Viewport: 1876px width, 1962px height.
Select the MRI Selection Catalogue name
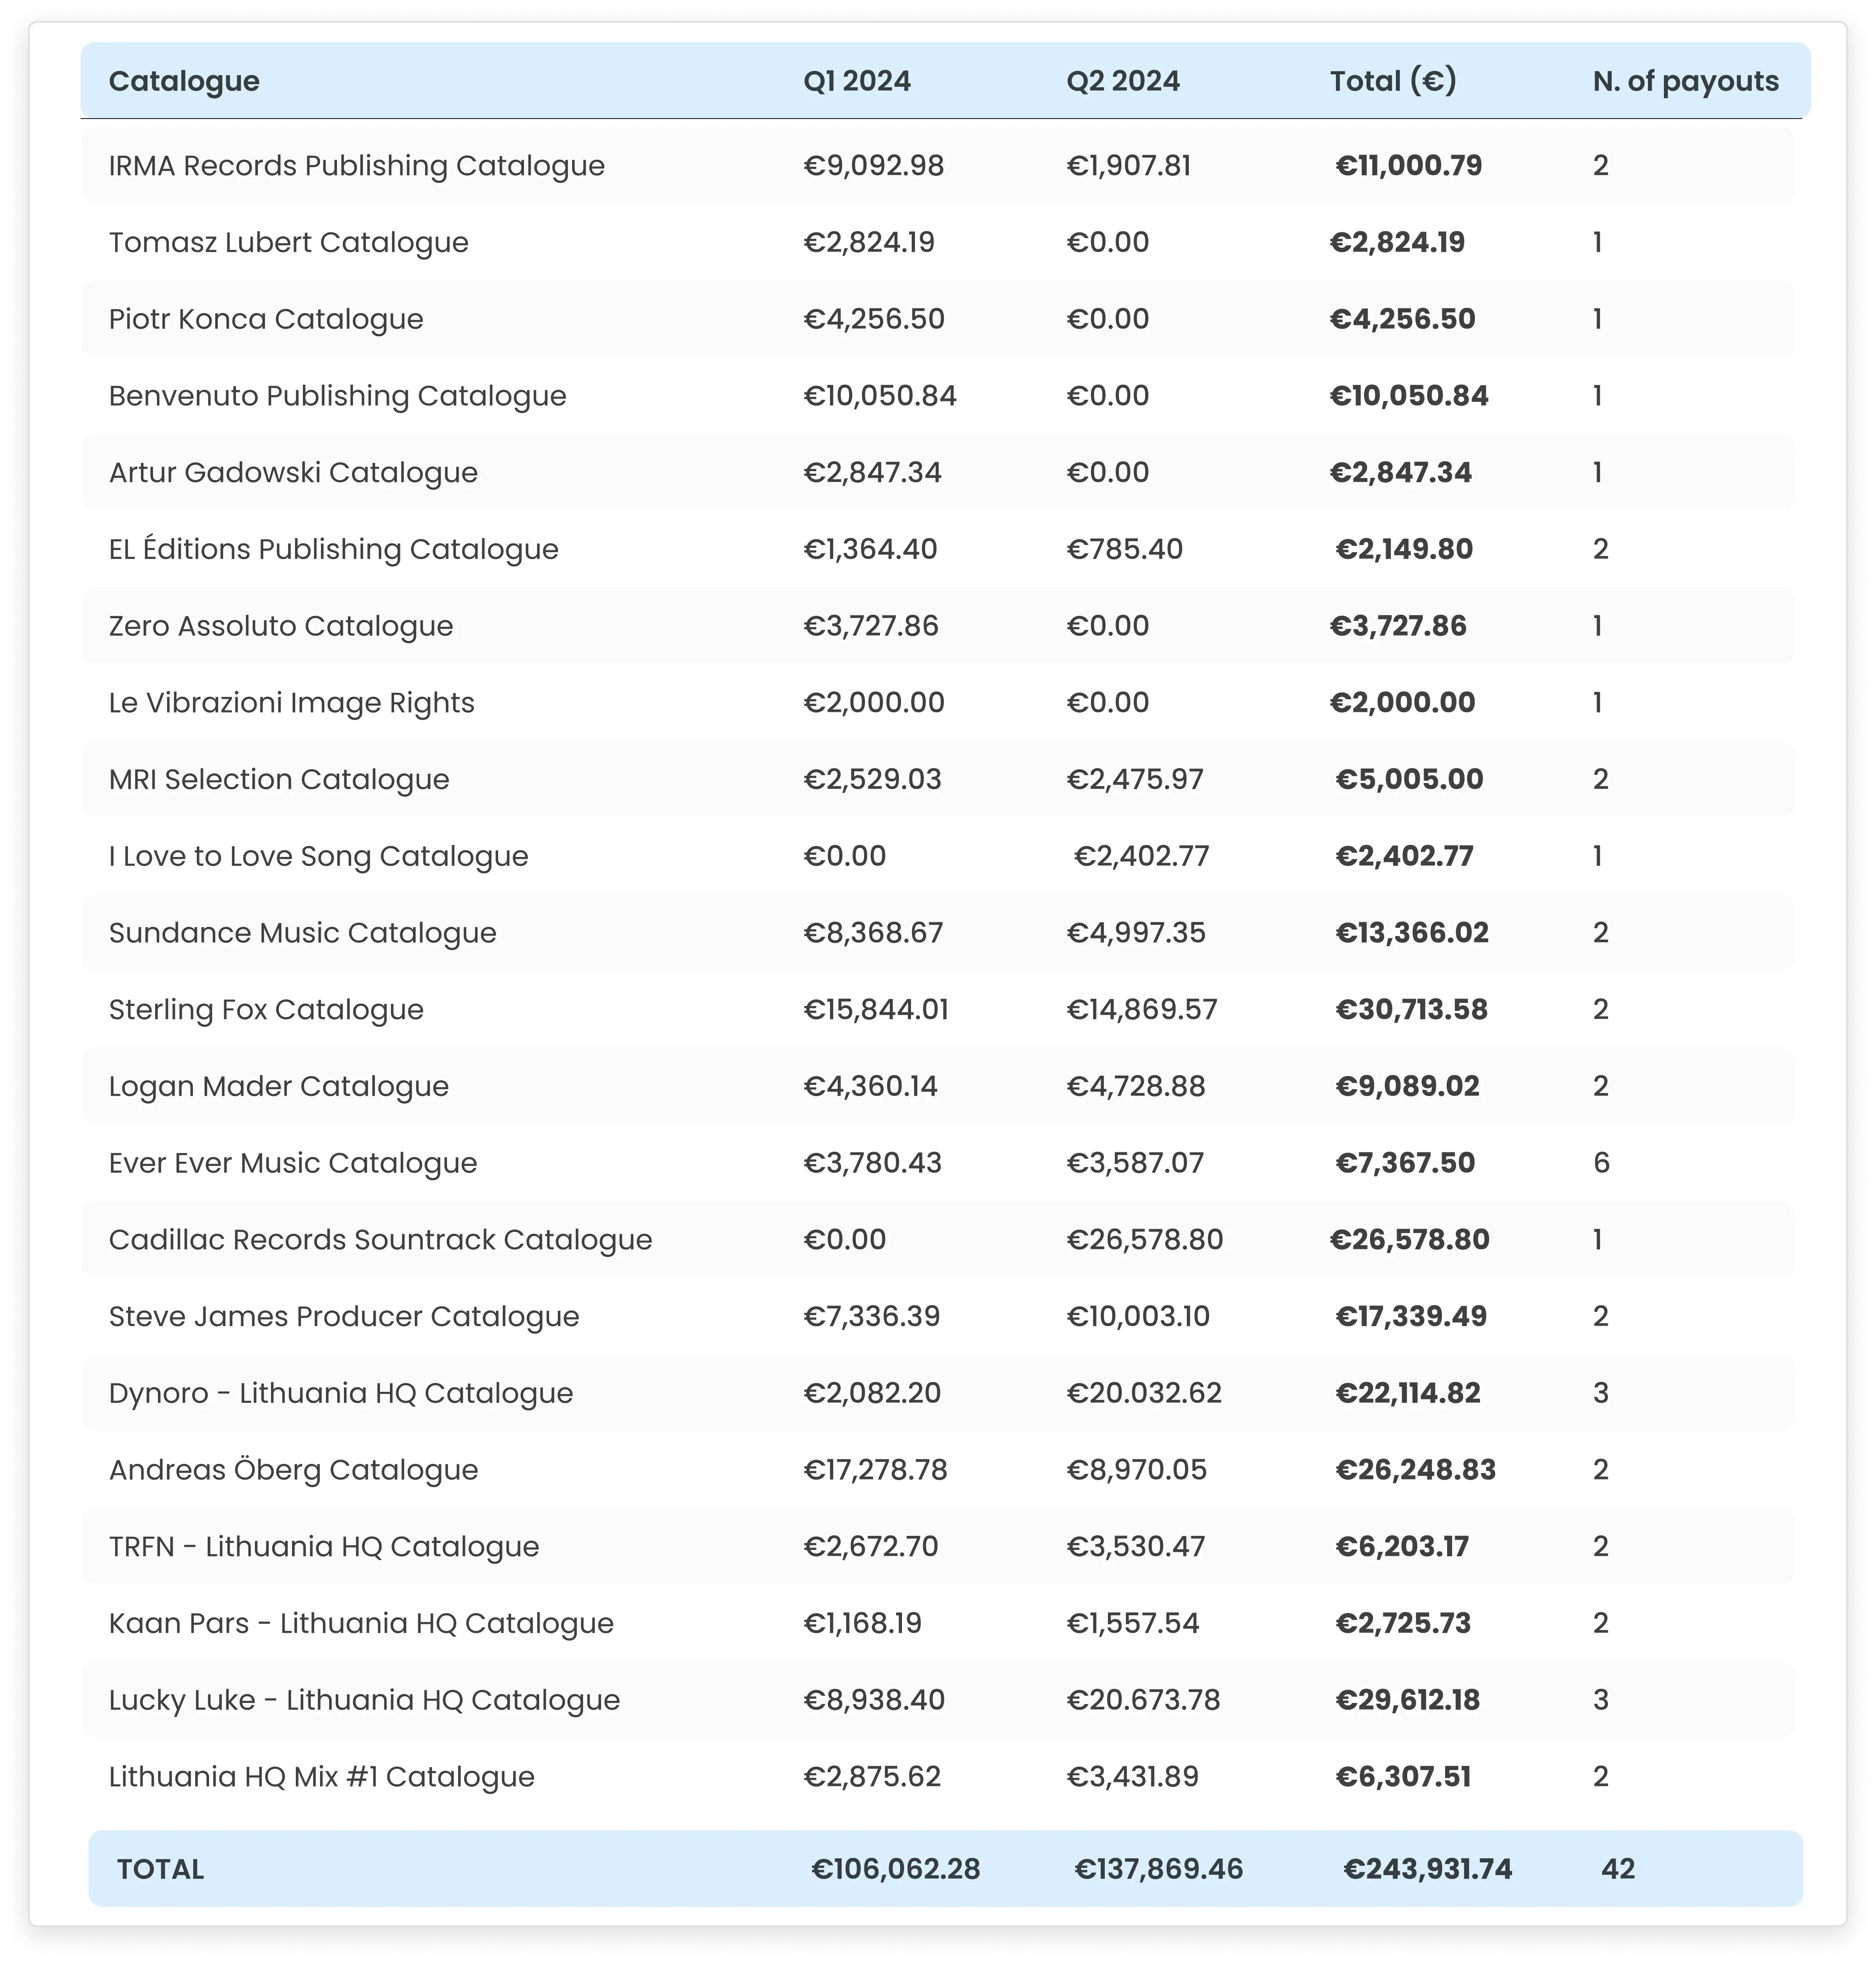click(279, 780)
